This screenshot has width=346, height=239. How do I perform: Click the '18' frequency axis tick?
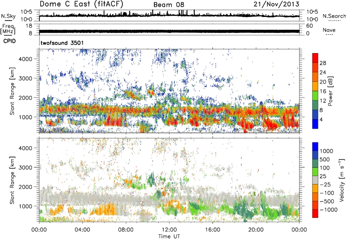point(29,26)
